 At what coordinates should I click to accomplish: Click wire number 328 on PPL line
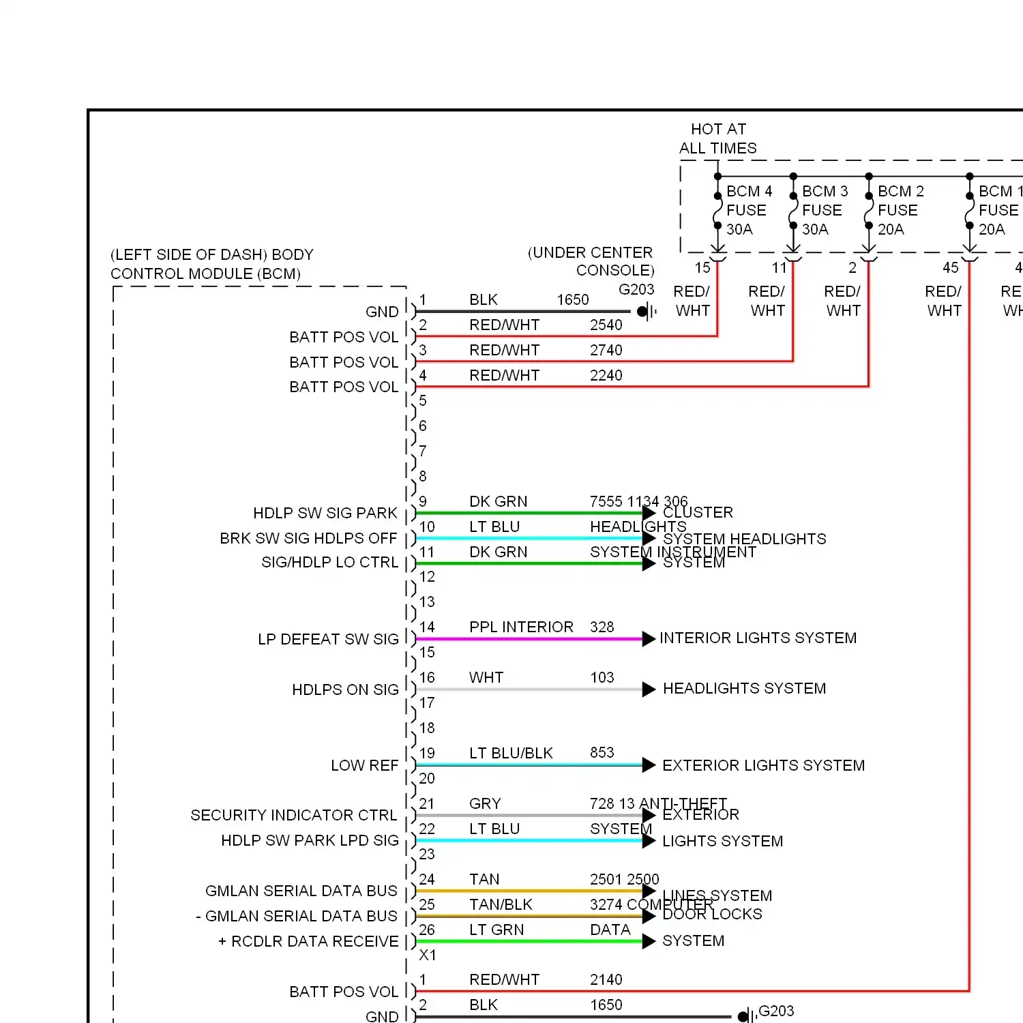click(602, 627)
